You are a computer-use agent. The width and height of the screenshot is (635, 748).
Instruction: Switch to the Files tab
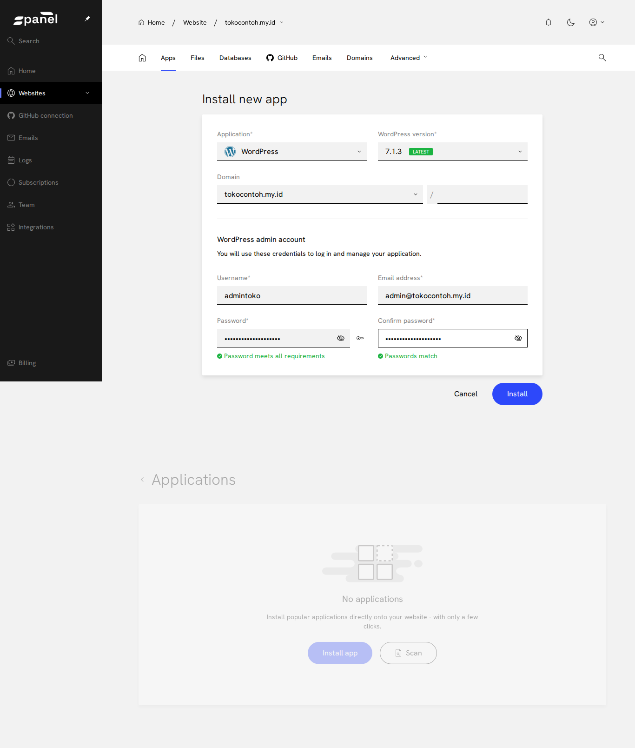click(198, 58)
